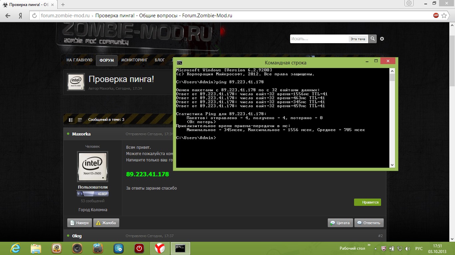This screenshot has height=255, width=455.
Task: Click the Command Prompt scrollbar up arrow
Action: pyautogui.click(x=392, y=70)
